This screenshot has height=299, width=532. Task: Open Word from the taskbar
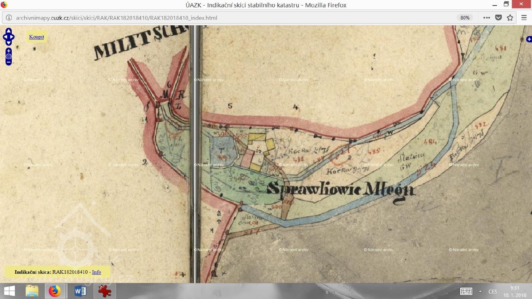[x=80, y=291]
